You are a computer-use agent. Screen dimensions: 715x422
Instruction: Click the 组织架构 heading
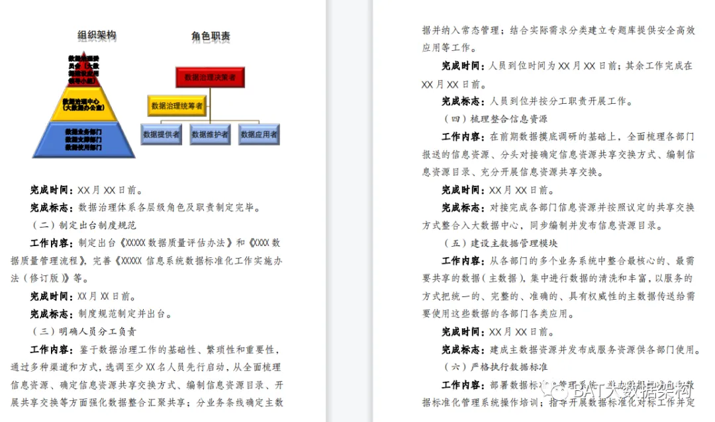97,36
